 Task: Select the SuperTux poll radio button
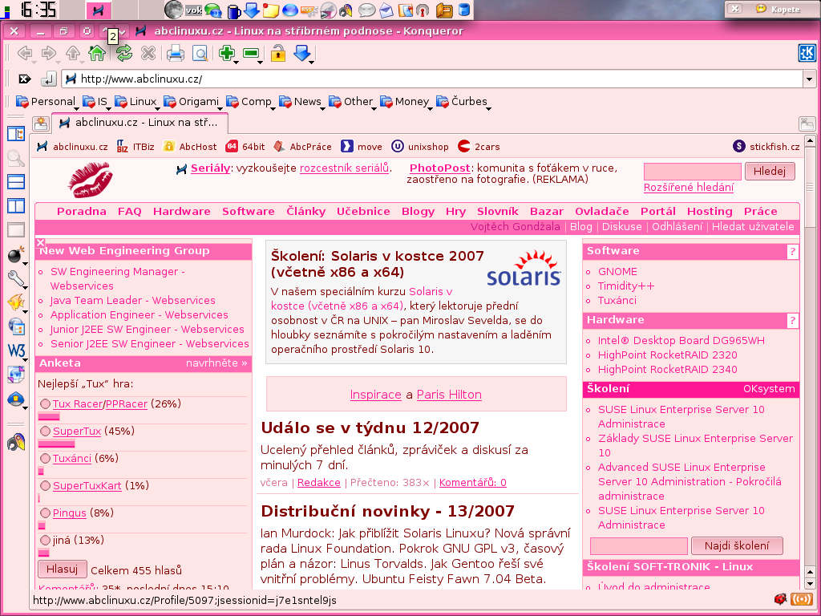(x=45, y=431)
